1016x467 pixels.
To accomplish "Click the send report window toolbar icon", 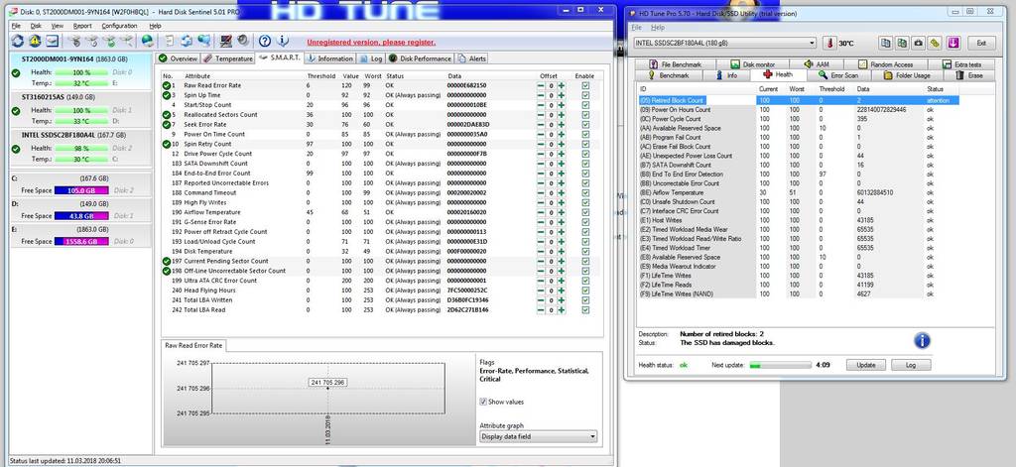I will 53,42.
